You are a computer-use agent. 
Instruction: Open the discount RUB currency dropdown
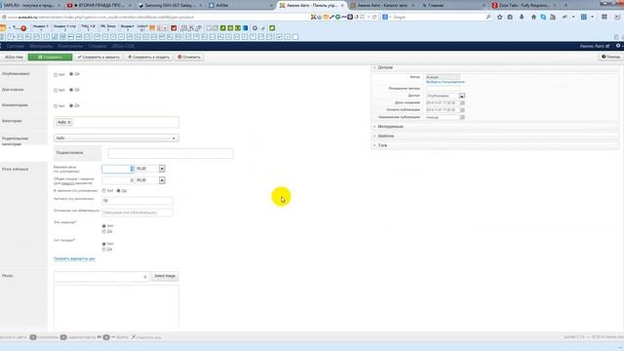pos(162,180)
